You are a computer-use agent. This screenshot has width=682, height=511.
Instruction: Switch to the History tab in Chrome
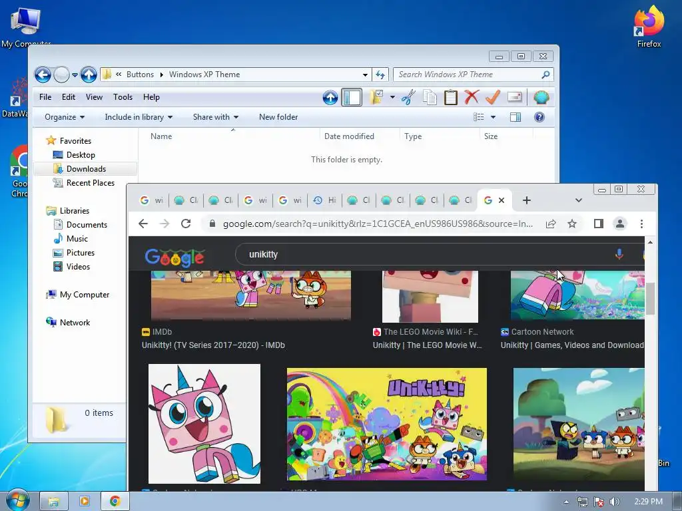(325, 200)
